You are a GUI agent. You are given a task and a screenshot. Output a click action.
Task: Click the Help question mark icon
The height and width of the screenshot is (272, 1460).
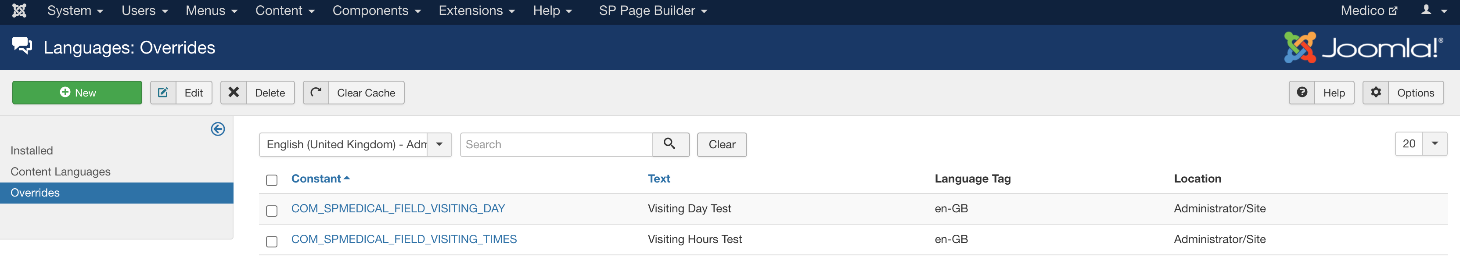click(x=1302, y=93)
